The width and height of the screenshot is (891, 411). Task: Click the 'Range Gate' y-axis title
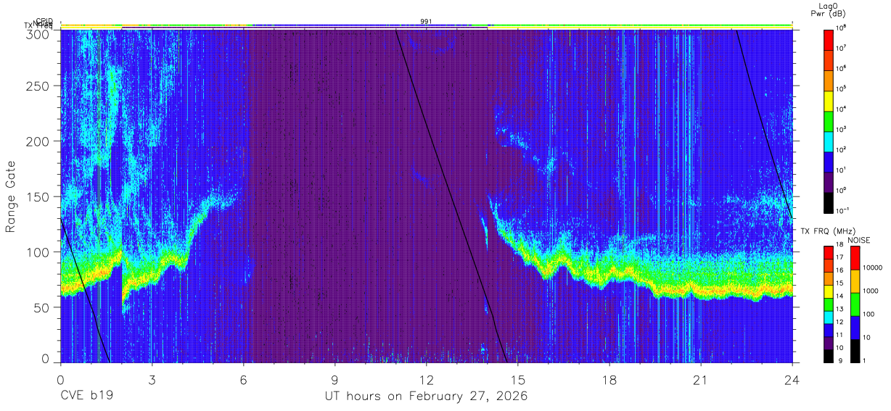coord(11,197)
